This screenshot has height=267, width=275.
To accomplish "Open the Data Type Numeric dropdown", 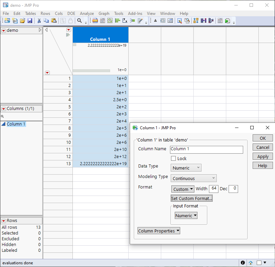I will click(186, 168).
